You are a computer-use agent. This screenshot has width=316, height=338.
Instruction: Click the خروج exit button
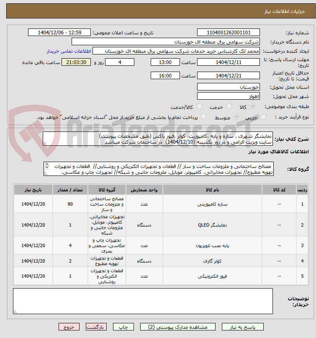click(x=69, y=327)
